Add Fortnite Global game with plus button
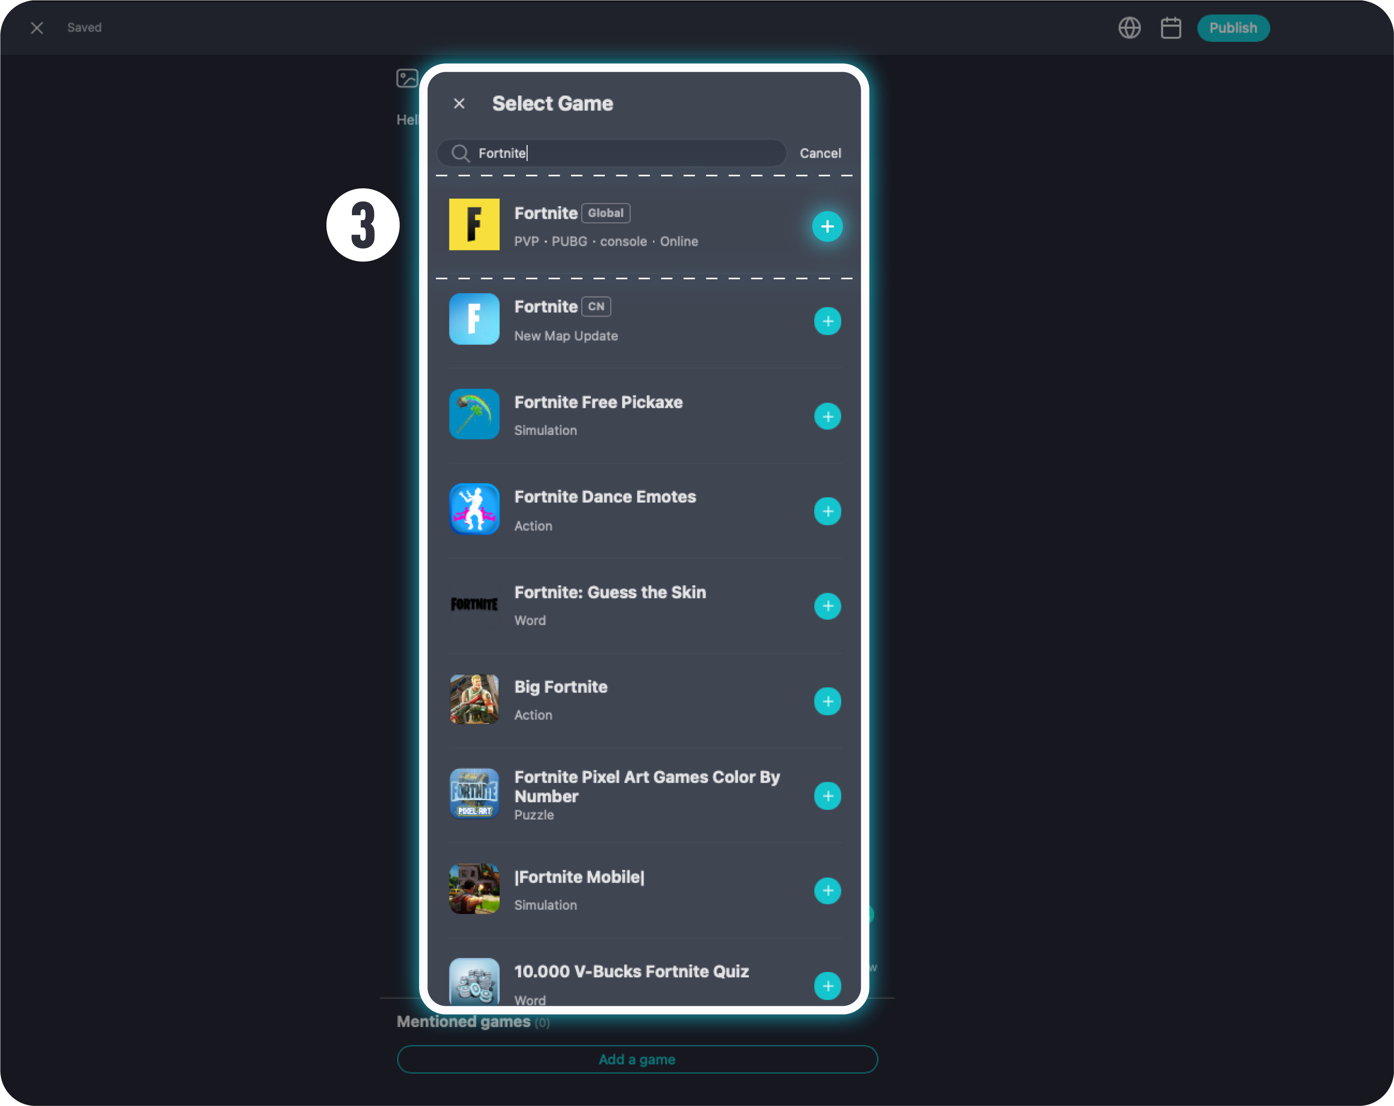 (827, 226)
